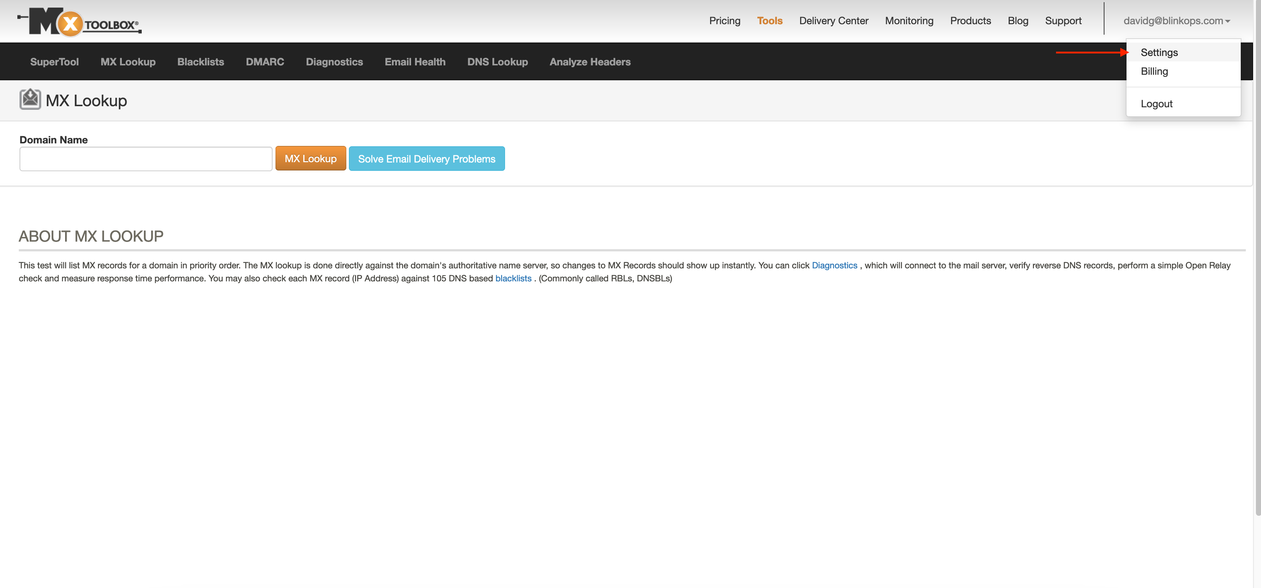1261x588 pixels.
Task: Follow the Diagnostics link in the description
Action: pos(834,265)
